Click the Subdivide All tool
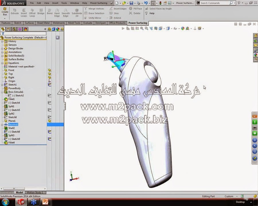 pyautogui.click(x=77, y=13)
